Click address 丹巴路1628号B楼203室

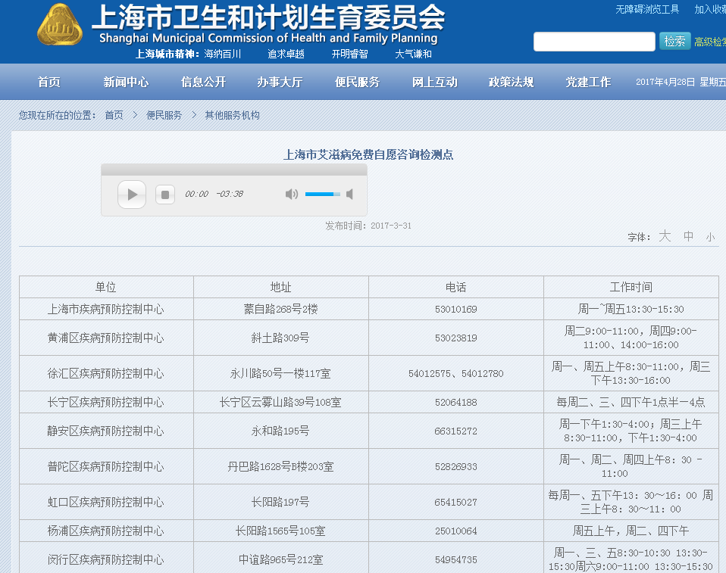(280, 466)
